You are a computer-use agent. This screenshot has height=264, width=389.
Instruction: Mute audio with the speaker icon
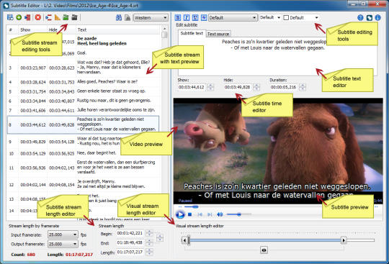(x=220, y=214)
